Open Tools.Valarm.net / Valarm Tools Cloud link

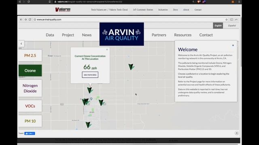pyautogui.click(x=109, y=10)
